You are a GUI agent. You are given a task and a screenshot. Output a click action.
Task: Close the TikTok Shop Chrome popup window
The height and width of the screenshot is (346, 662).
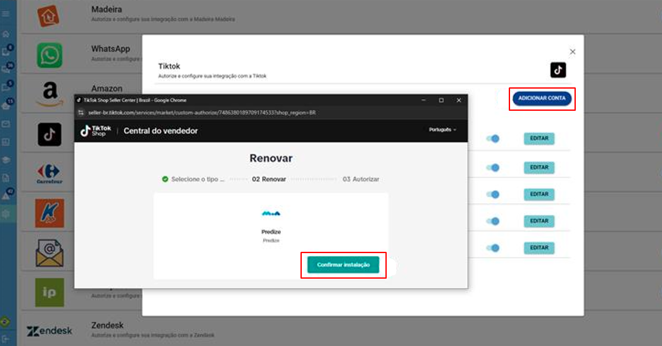click(x=459, y=100)
